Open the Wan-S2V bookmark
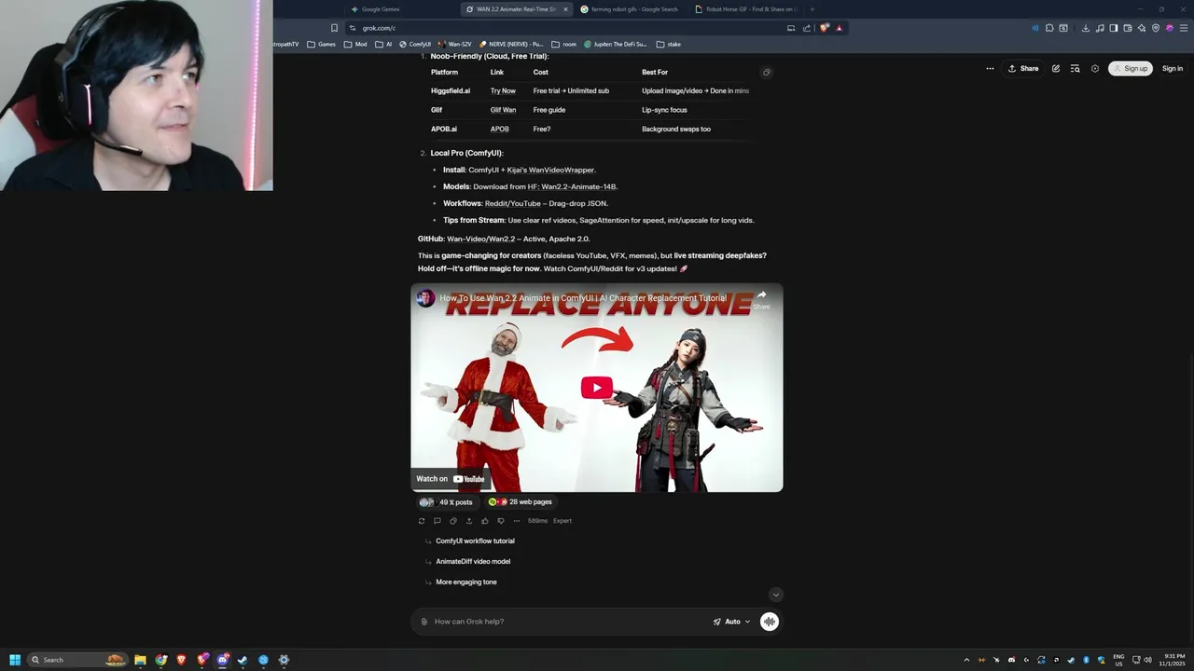The image size is (1194, 671). click(454, 44)
